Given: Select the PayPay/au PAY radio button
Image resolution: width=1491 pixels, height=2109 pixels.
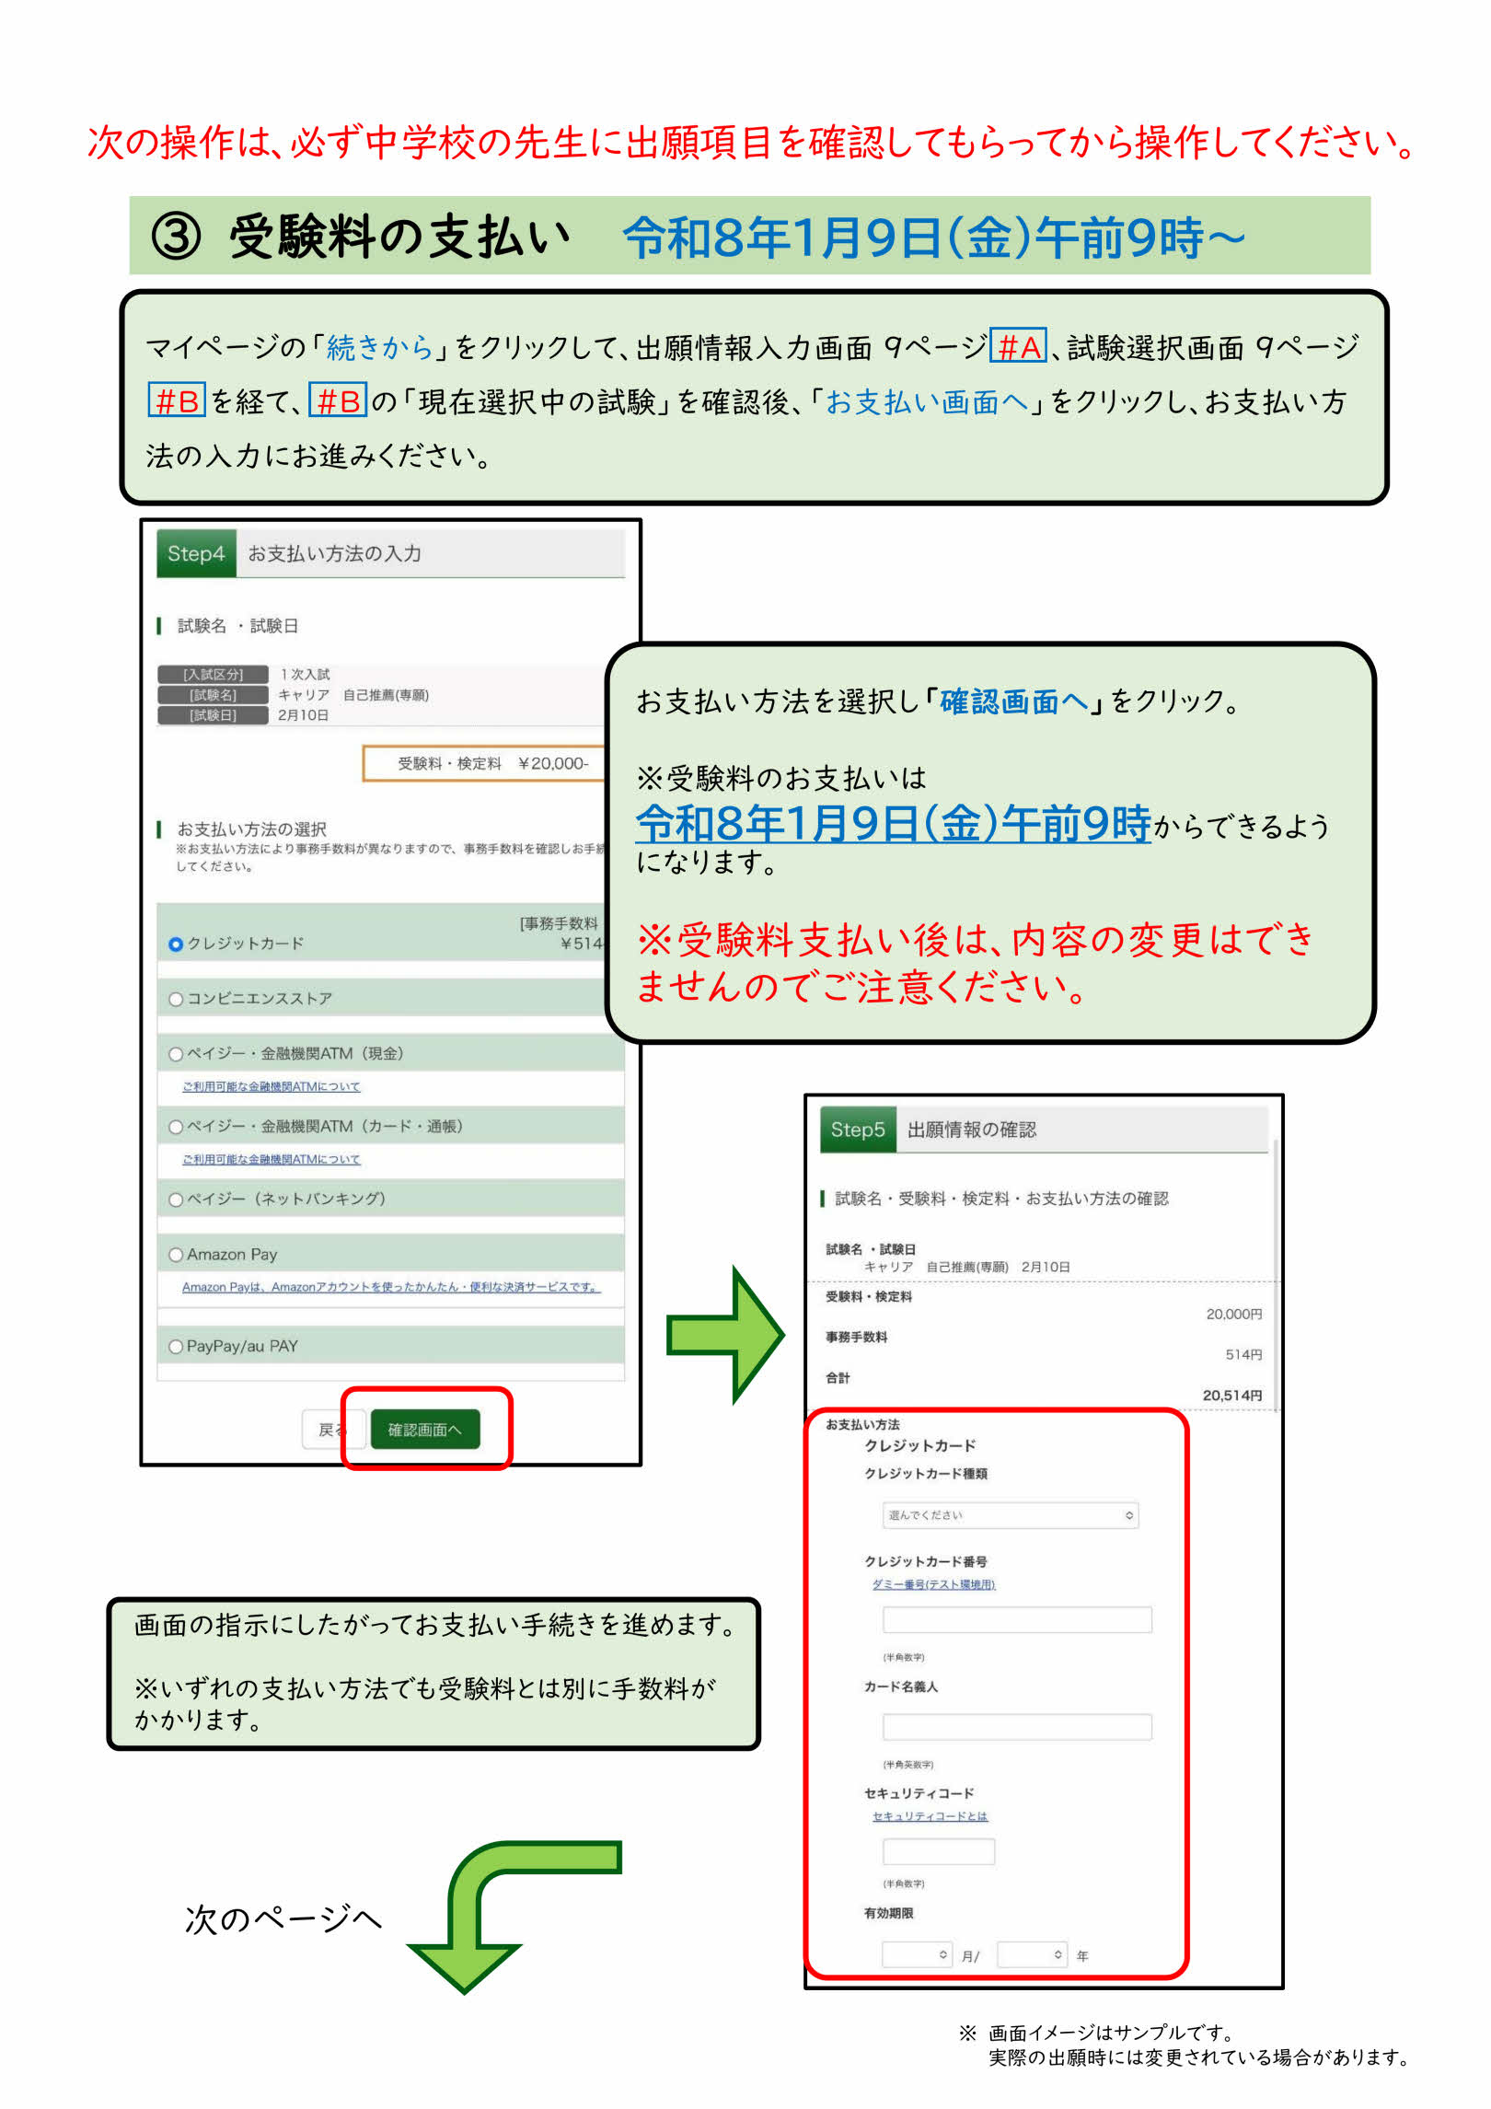Looking at the screenshot, I should 176,1347.
